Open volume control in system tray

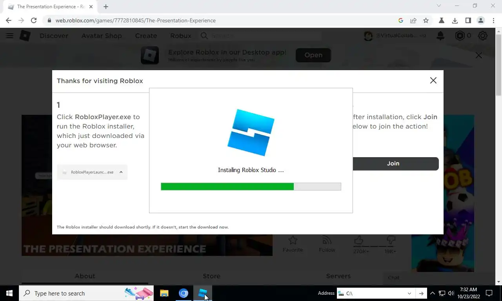pos(451,293)
